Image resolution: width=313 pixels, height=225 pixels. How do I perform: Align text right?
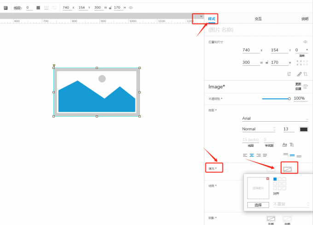click(x=259, y=155)
